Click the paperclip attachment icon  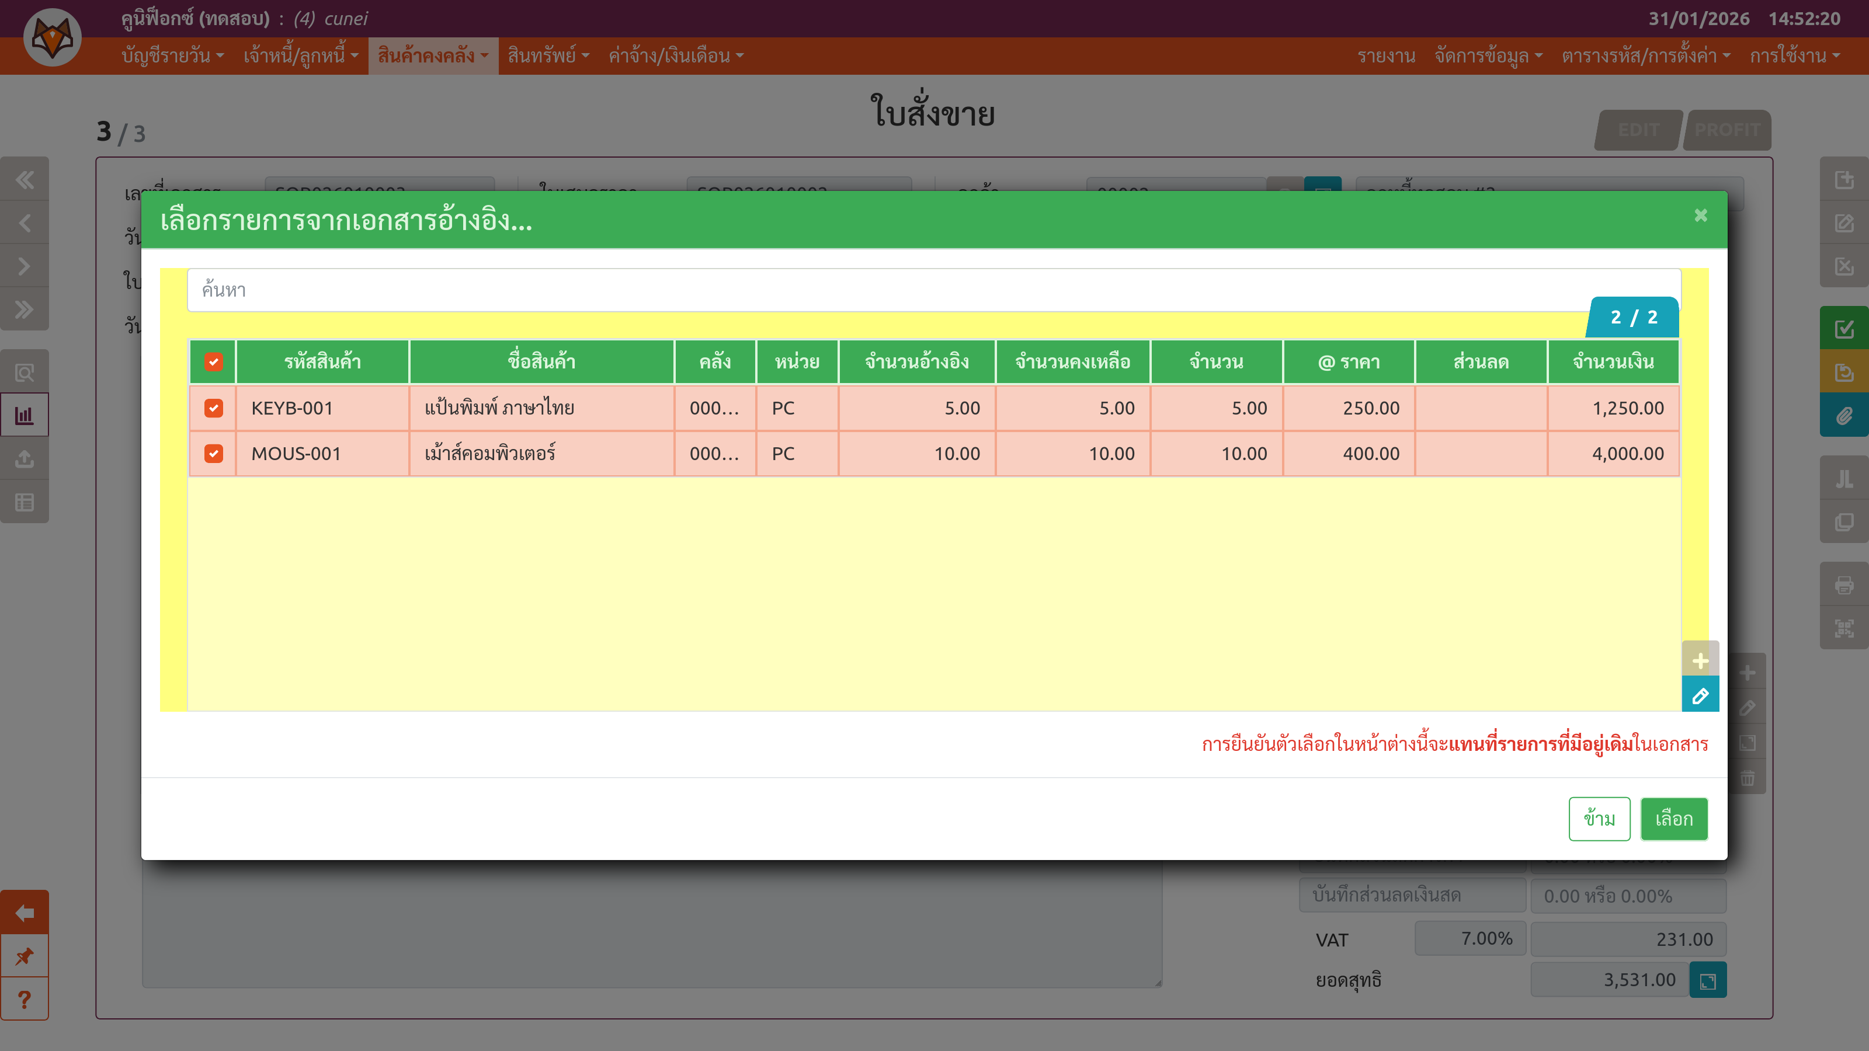pyautogui.click(x=1844, y=416)
